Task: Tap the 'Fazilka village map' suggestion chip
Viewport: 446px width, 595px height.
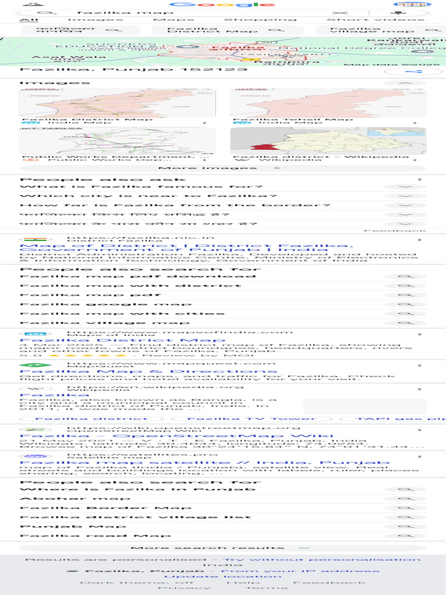Action: pyautogui.click(x=381, y=30)
